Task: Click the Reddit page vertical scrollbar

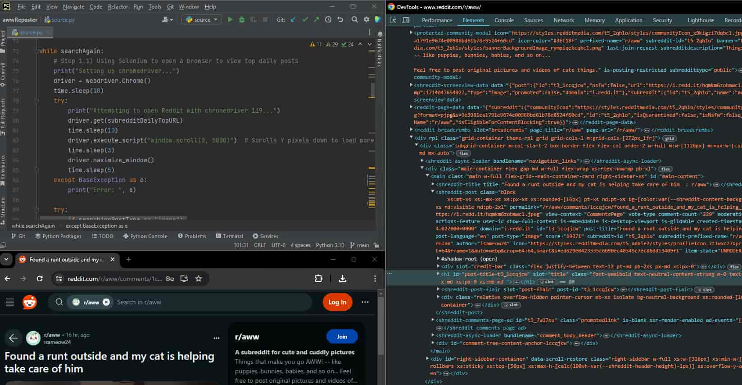Action: pyautogui.click(x=381, y=326)
